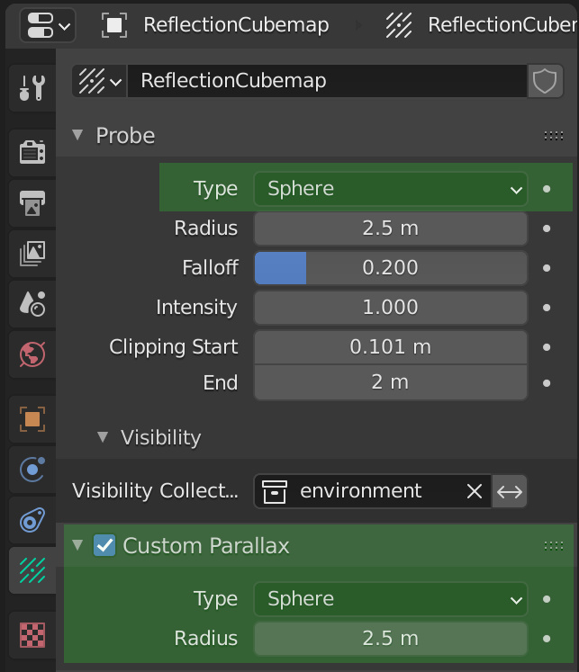Open the Render properties tab
This screenshot has height=672, width=579.
pyautogui.click(x=32, y=152)
